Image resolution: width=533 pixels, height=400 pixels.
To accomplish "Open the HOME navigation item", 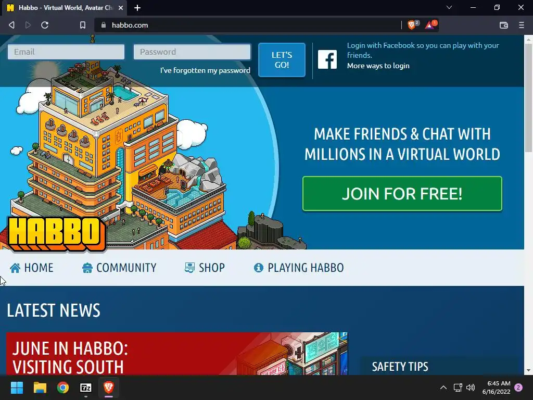I will 31,268.
